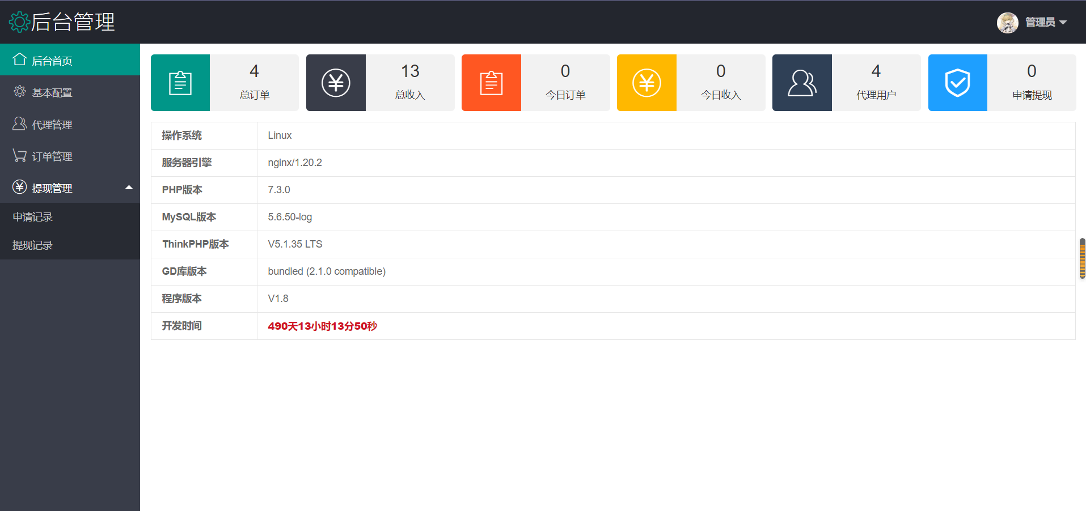Screen dimensions: 1086x511
Task: Click the green clipboard icon for 总订单
Action: tap(180, 83)
